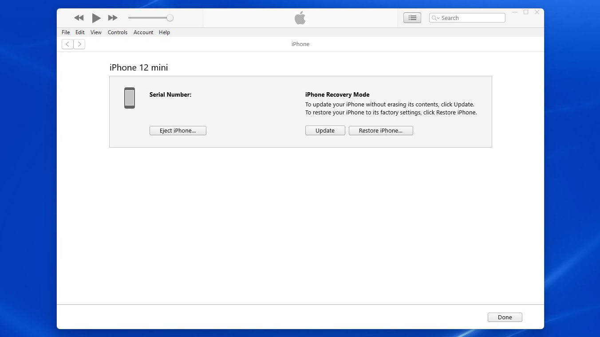Click the Previous track rewind icon
Screen dimensions: 600x337
coord(79,18)
